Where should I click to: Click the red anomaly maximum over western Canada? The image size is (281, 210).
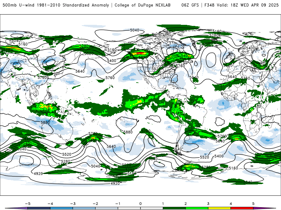point(140,53)
